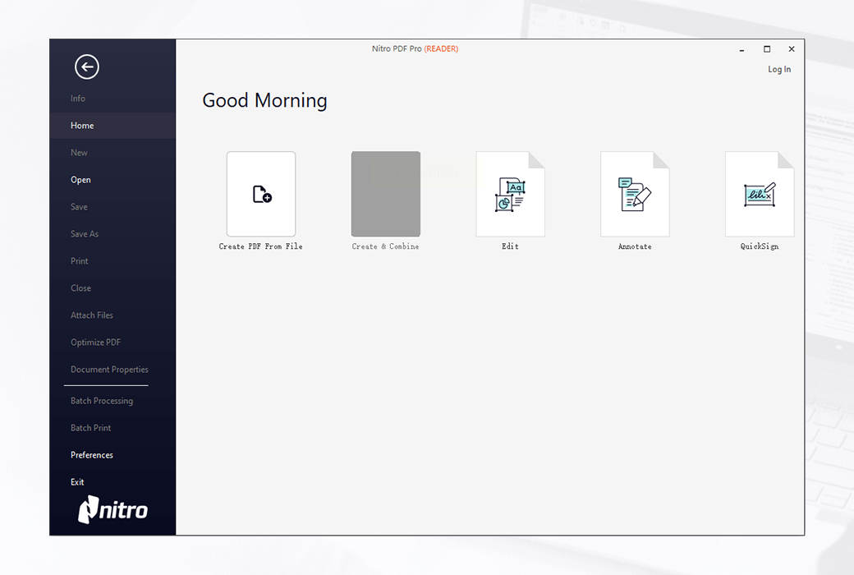Select the greyed Create & Combine tile
The width and height of the screenshot is (854, 575).
tap(386, 194)
